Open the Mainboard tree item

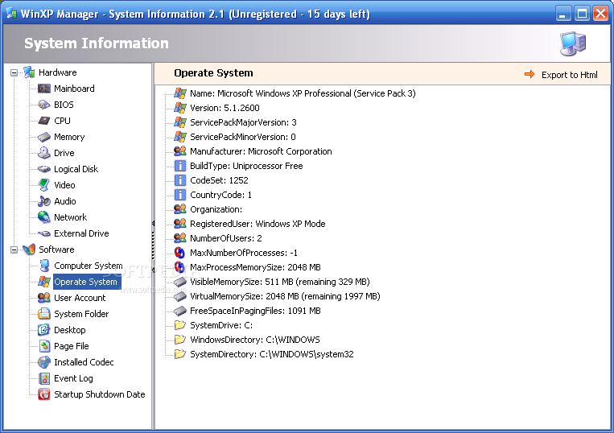74,89
